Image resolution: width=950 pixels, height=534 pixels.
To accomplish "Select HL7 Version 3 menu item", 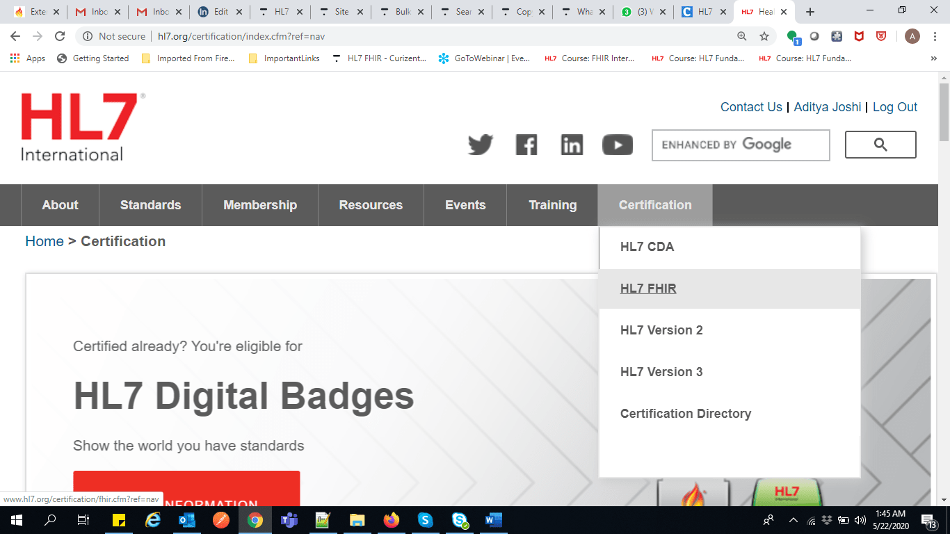I will [730, 372].
